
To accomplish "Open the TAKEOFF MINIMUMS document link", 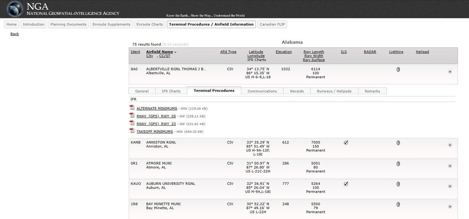I will tap(155, 132).
